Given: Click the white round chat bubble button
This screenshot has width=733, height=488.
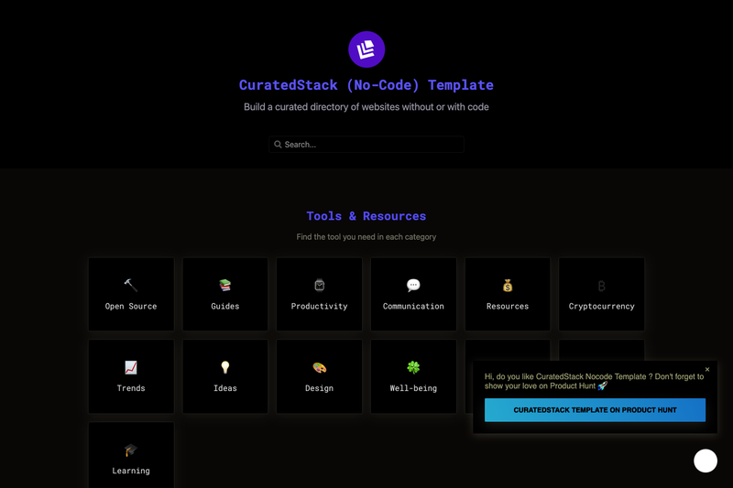Looking at the screenshot, I should pos(706,461).
